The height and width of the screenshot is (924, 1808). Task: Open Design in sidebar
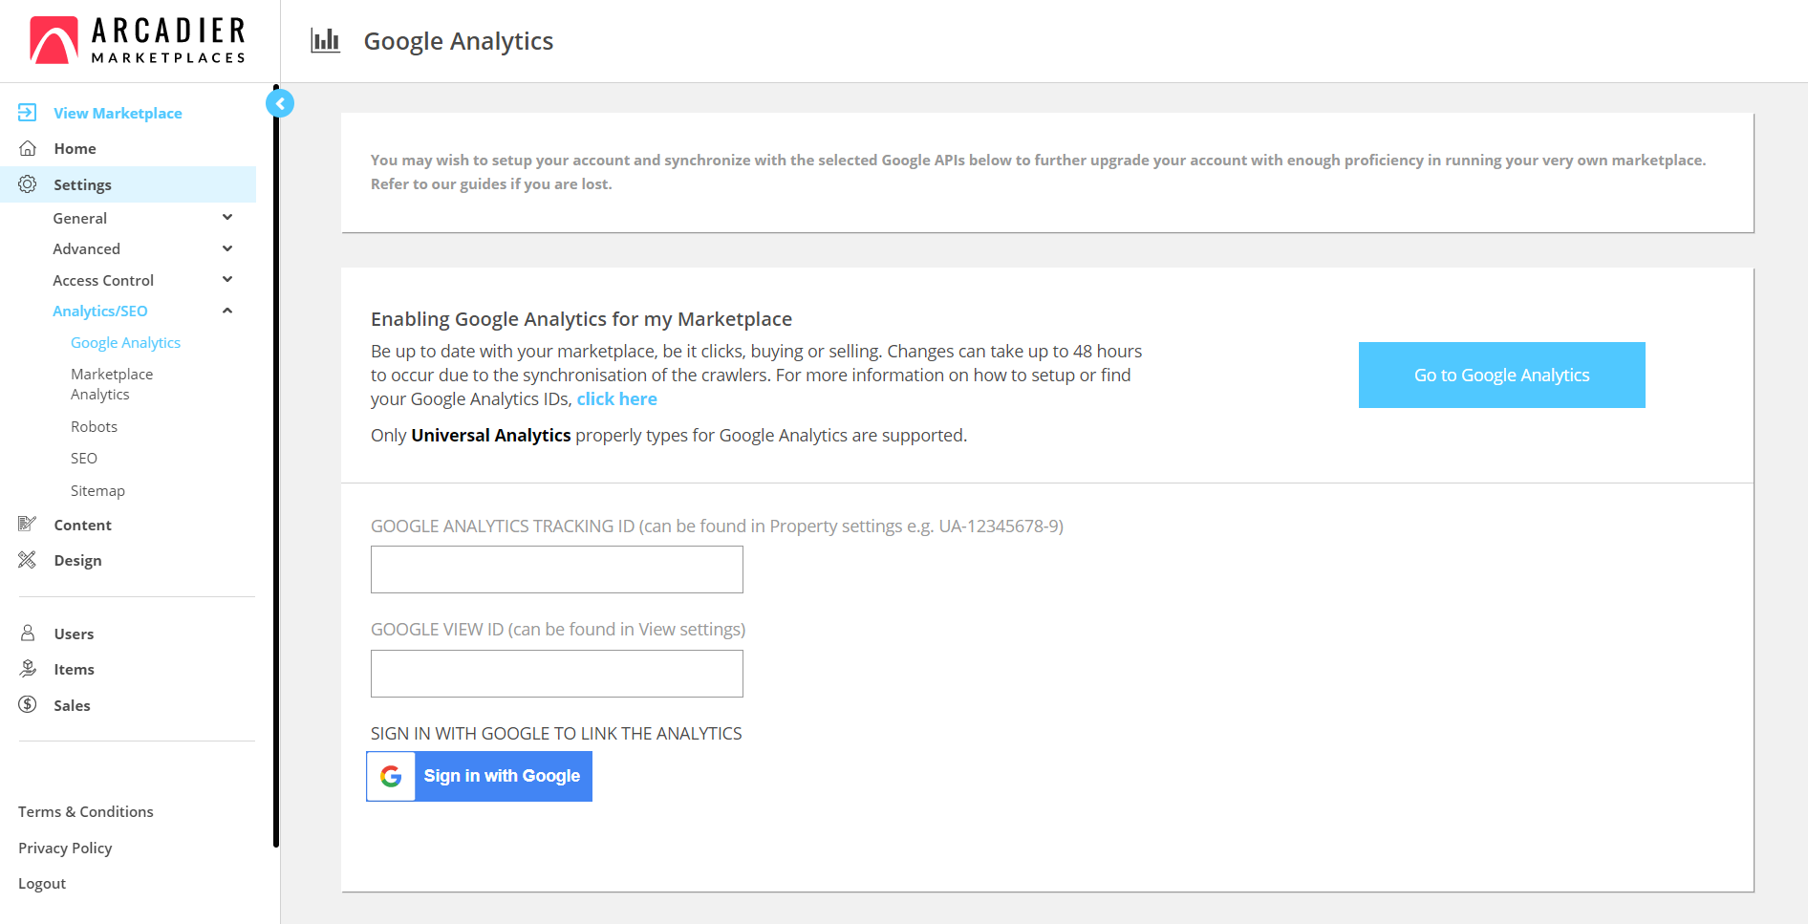click(x=77, y=560)
